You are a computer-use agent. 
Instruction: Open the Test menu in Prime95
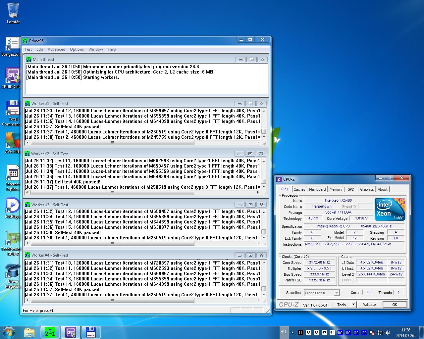coord(28,49)
